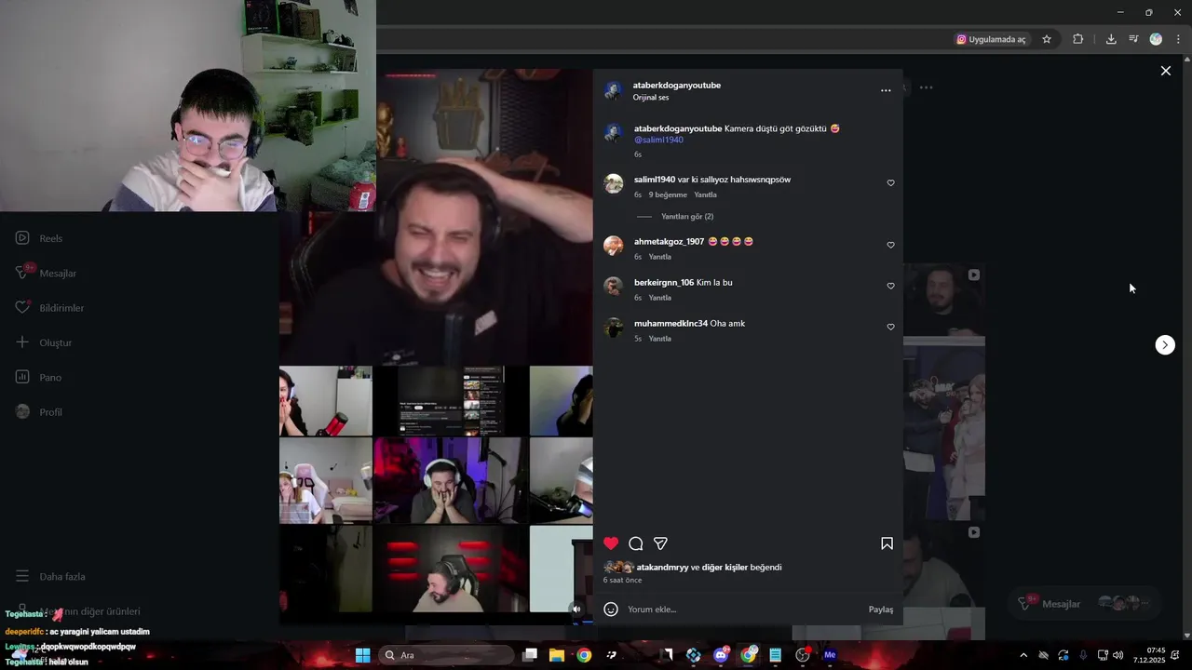Image resolution: width=1192 pixels, height=670 pixels.
Task: Open Mesajlar in the Instagram sidebar
Action: point(46,274)
